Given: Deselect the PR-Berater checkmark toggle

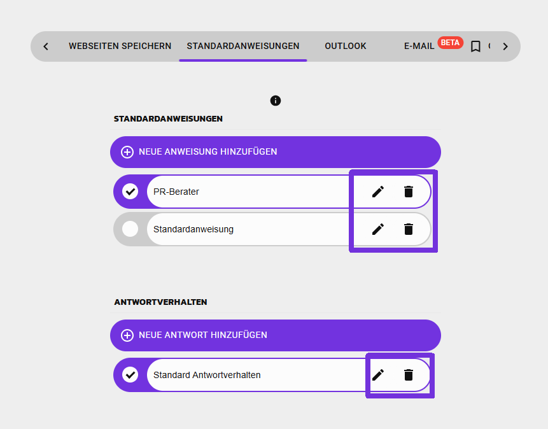Looking at the screenshot, I should tap(130, 192).
